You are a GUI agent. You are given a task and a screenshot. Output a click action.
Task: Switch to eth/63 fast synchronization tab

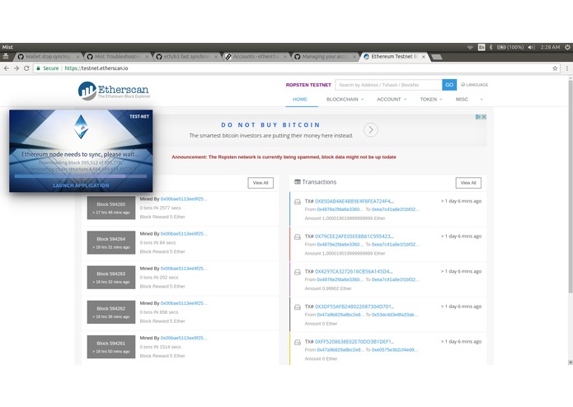186,57
